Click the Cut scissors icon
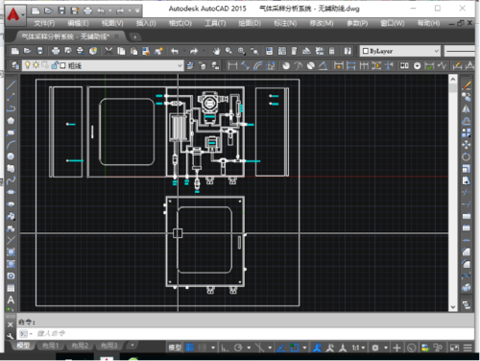The width and height of the screenshot is (480, 361). coord(108,51)
